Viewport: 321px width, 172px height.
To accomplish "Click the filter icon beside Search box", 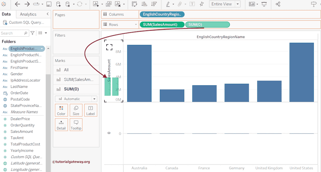I will tap(33, 33).
